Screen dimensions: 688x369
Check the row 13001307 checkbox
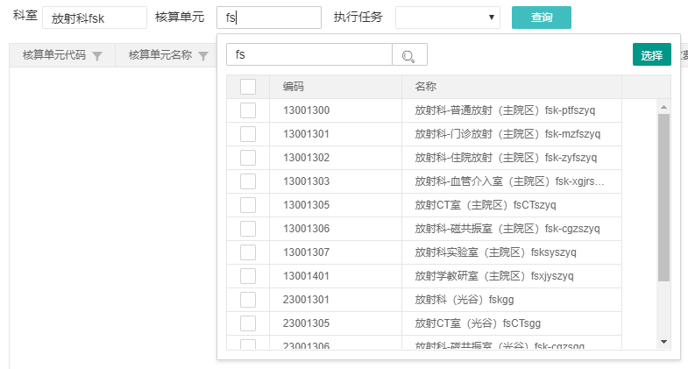[248, 252]
